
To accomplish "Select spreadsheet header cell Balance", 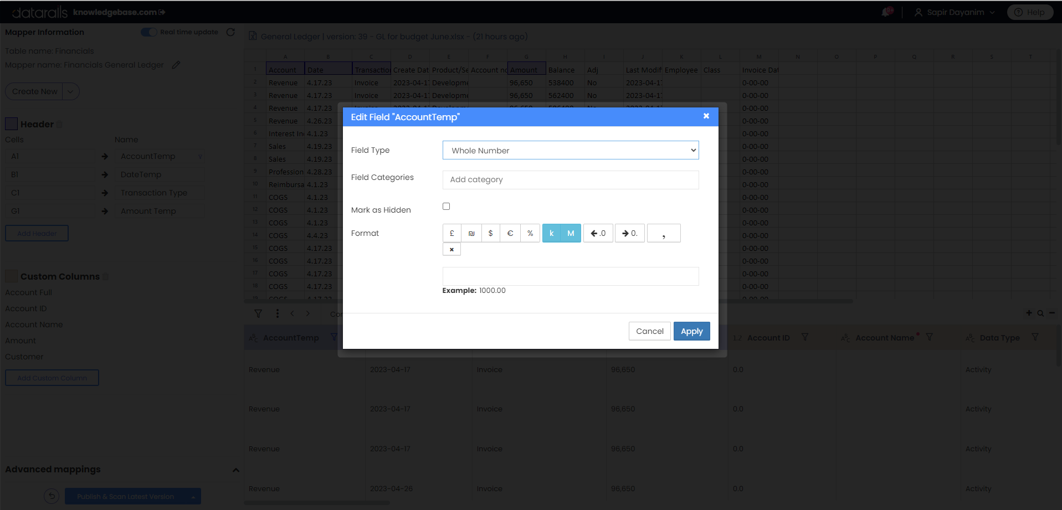I will (x=565, y=70).
